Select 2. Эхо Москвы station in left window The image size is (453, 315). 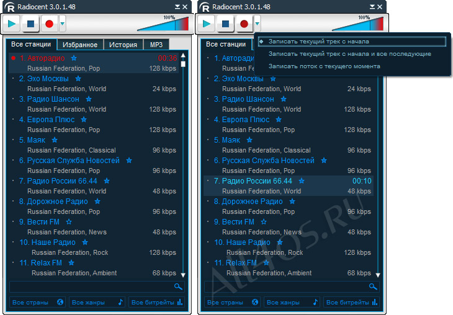pyautogui.click(x=94, y=84)
